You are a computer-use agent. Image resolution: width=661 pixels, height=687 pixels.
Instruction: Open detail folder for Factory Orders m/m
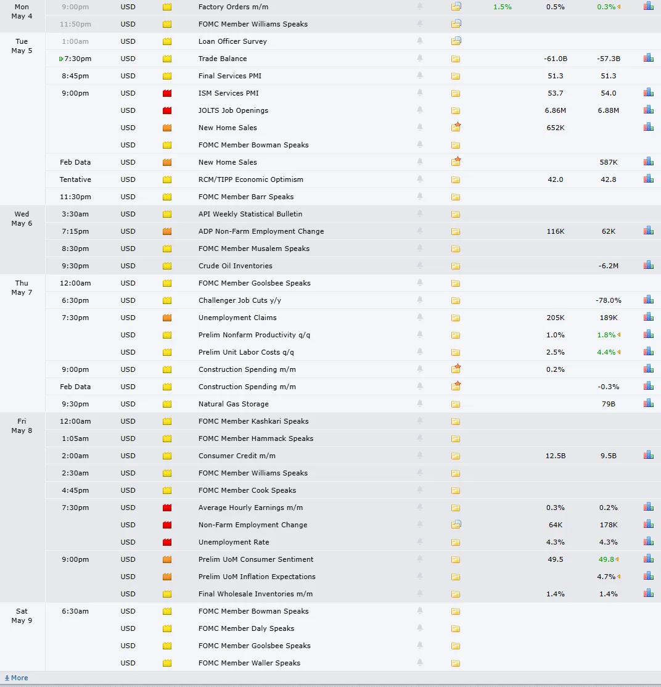point(456,7)
